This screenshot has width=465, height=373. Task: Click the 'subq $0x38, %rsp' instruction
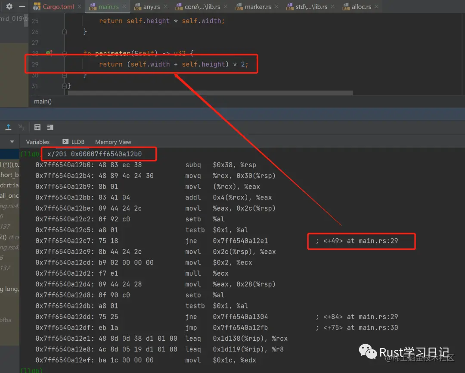[x=220, y=165]
